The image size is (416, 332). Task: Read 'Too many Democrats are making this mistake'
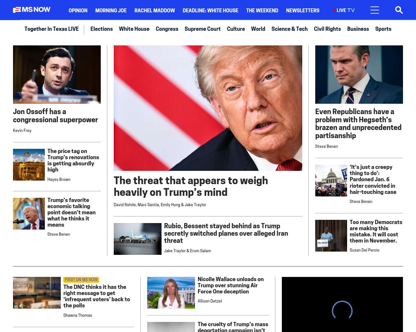pyautogui.click(x=376, y=231)
